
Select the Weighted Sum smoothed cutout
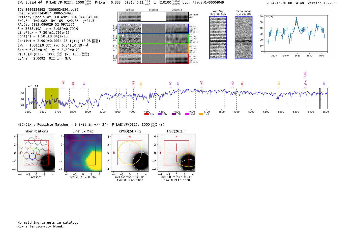(x=177, y=17)
